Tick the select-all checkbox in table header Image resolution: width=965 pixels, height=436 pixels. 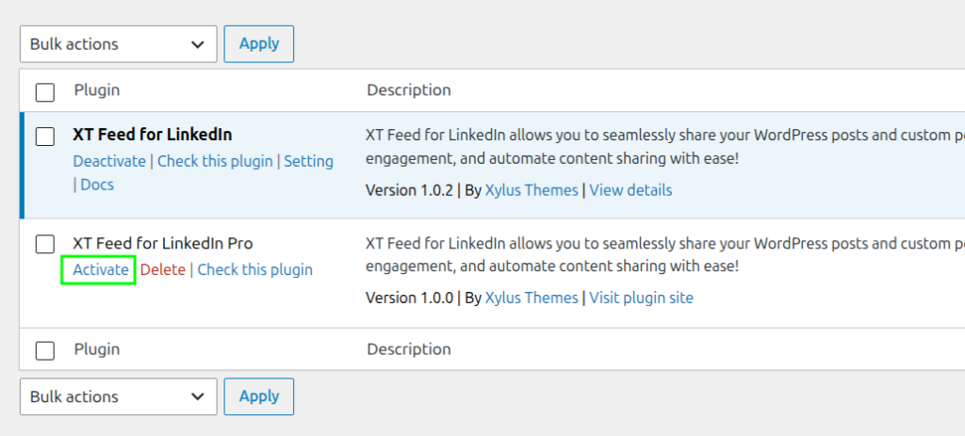pos(44,91)
